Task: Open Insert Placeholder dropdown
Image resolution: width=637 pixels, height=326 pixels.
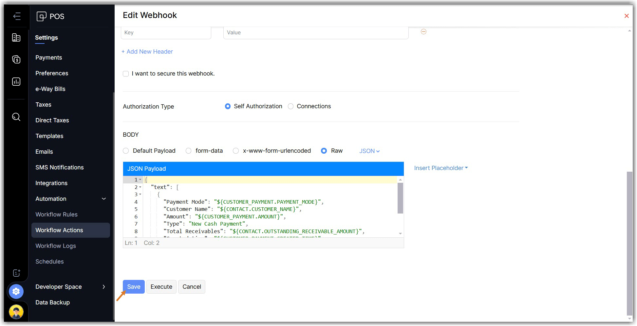Action: point(440,168)
